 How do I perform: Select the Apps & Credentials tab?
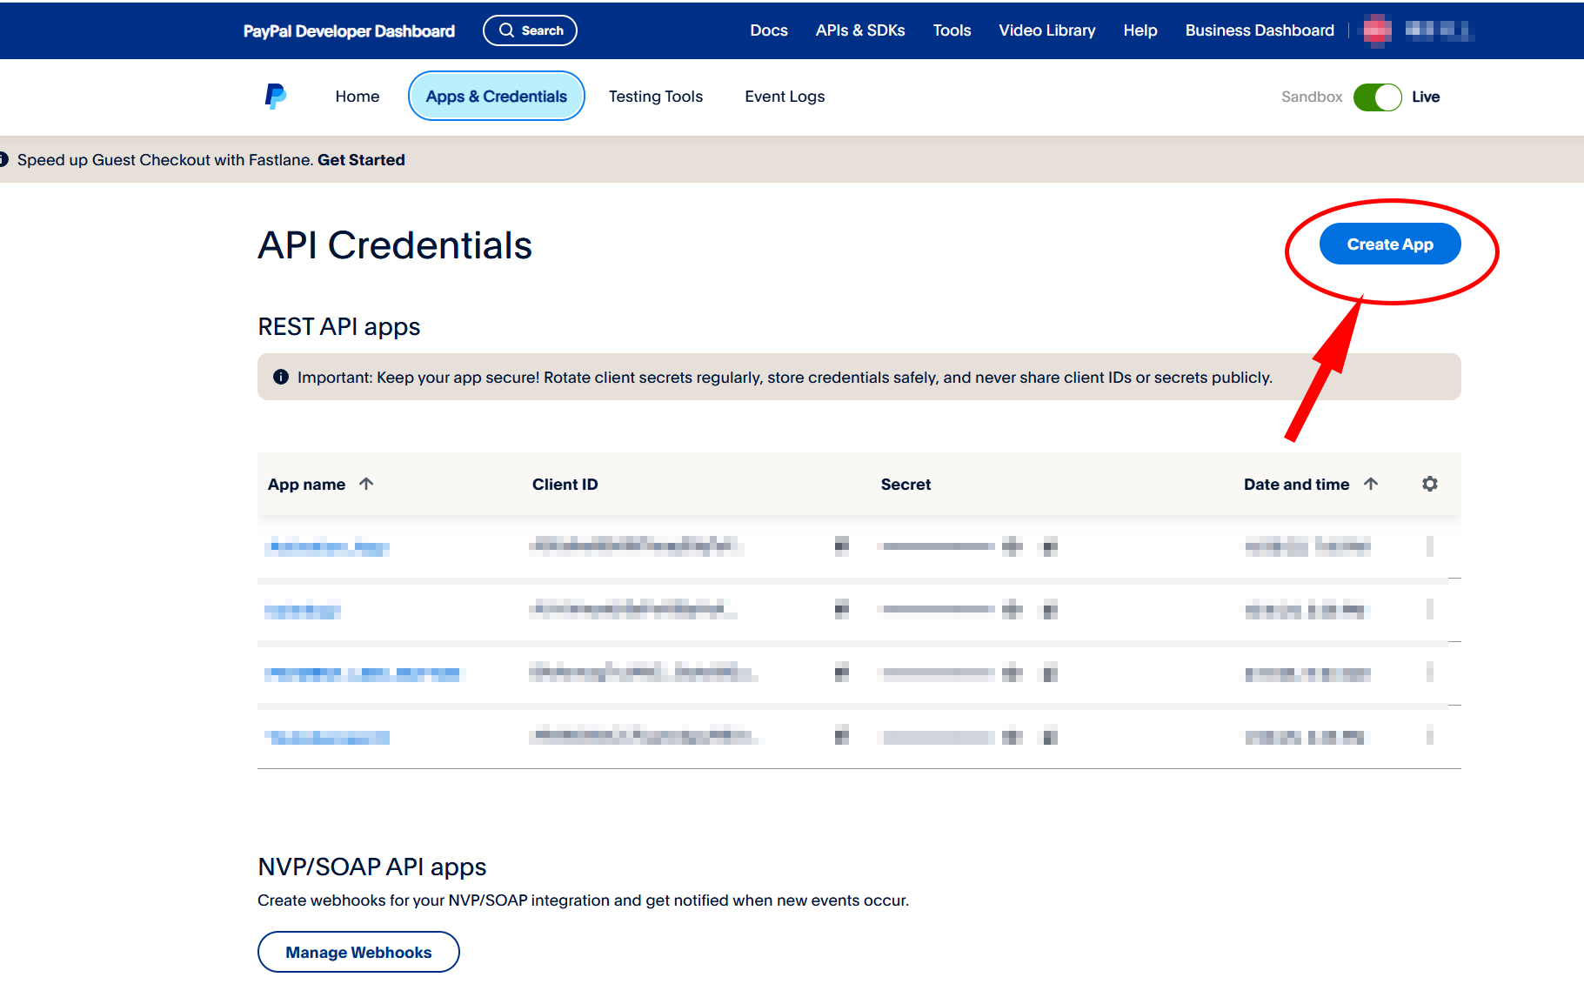(x=497, y=97)
